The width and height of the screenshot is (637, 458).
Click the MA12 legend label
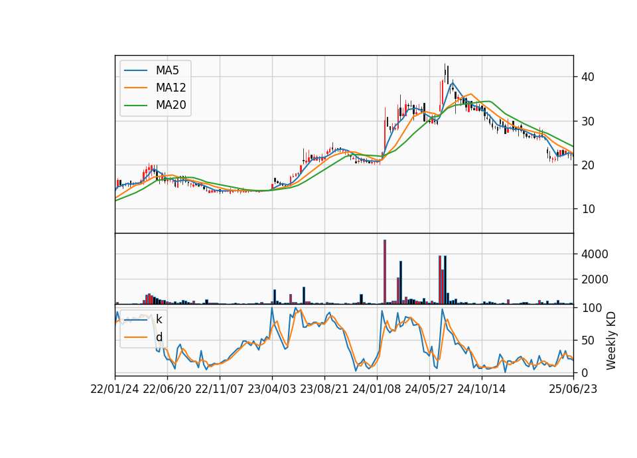(x=171, y=88)
